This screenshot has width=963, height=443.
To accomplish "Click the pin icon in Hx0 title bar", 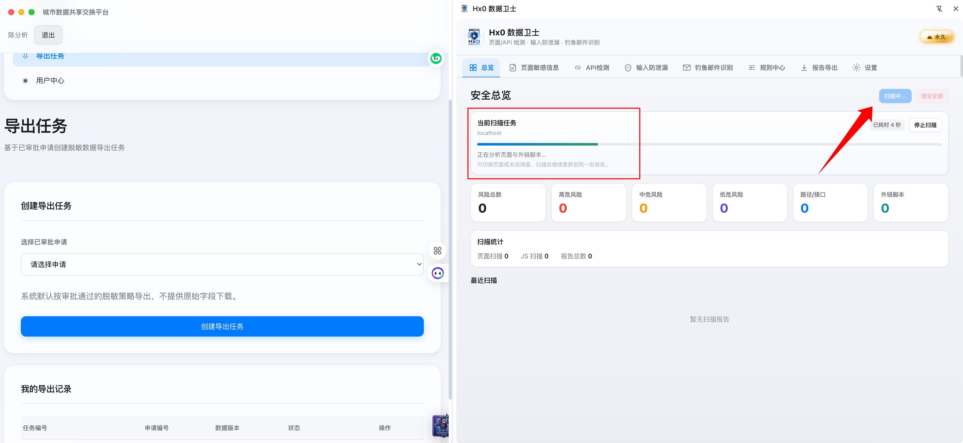I will click(939, 9).
